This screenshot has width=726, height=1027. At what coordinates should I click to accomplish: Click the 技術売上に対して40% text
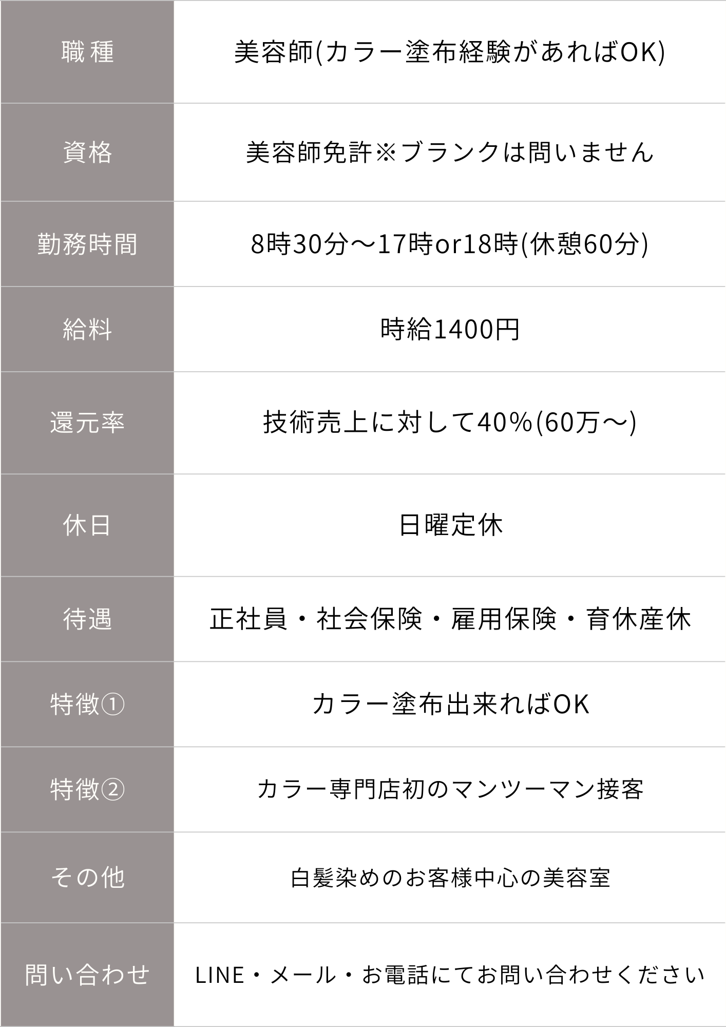398,423
